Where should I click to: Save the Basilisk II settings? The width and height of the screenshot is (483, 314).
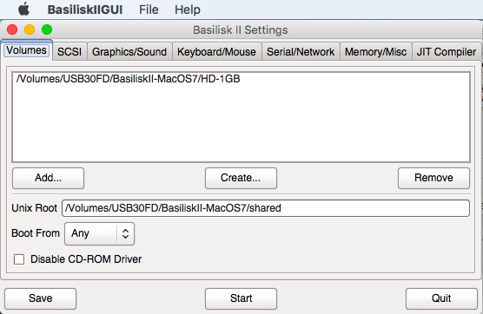(40, 298)
